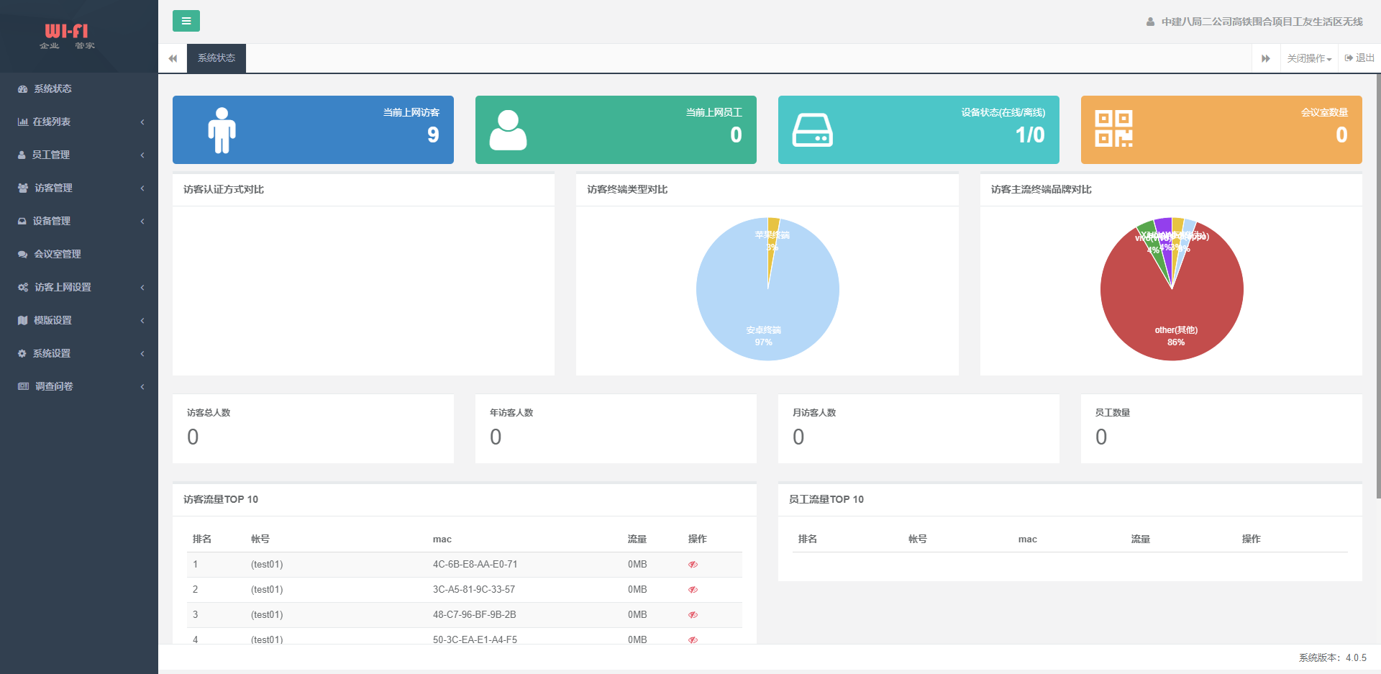Viewport: 1381px width, 674px height.
Task: Expand the 访客上网设置 chevron
Action: (142, 288)
